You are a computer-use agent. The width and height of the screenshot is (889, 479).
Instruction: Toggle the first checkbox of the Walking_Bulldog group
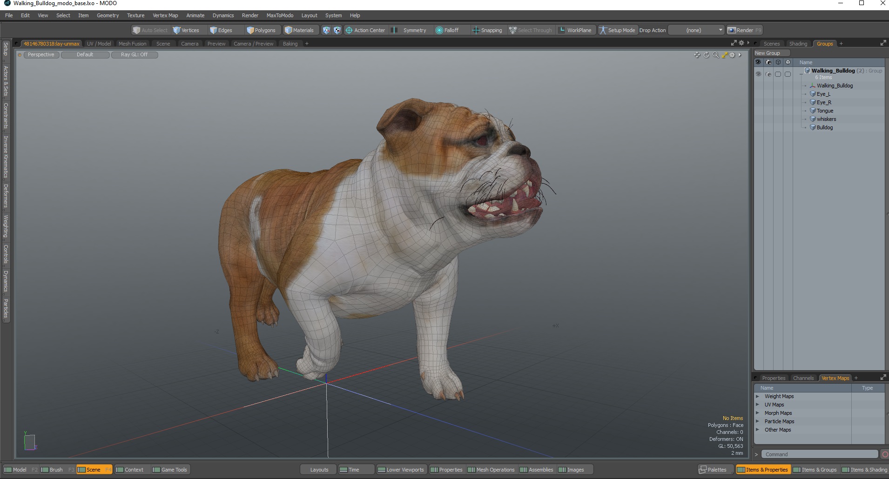[x=778, y=74]
